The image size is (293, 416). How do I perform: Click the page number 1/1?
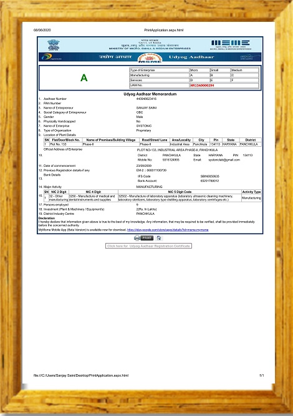(261, 375)
